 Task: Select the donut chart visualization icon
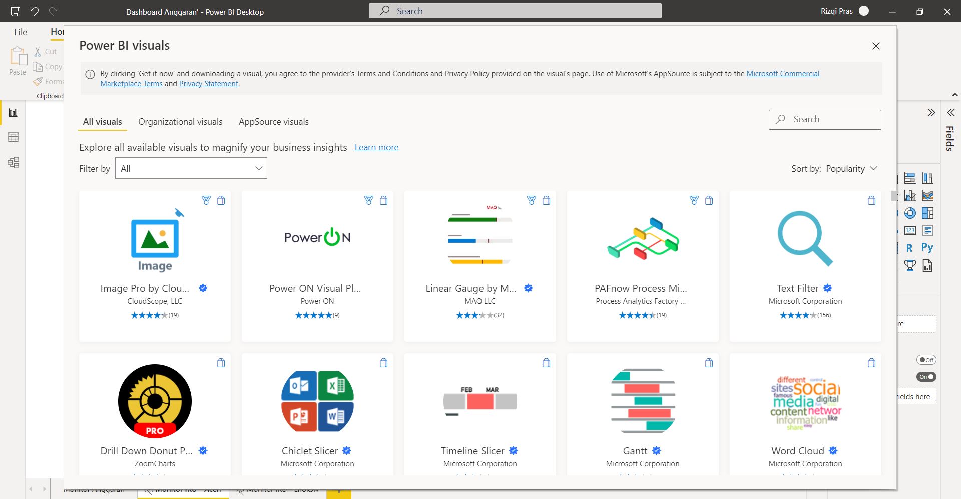pyautogui.click(x=910, y=213)
